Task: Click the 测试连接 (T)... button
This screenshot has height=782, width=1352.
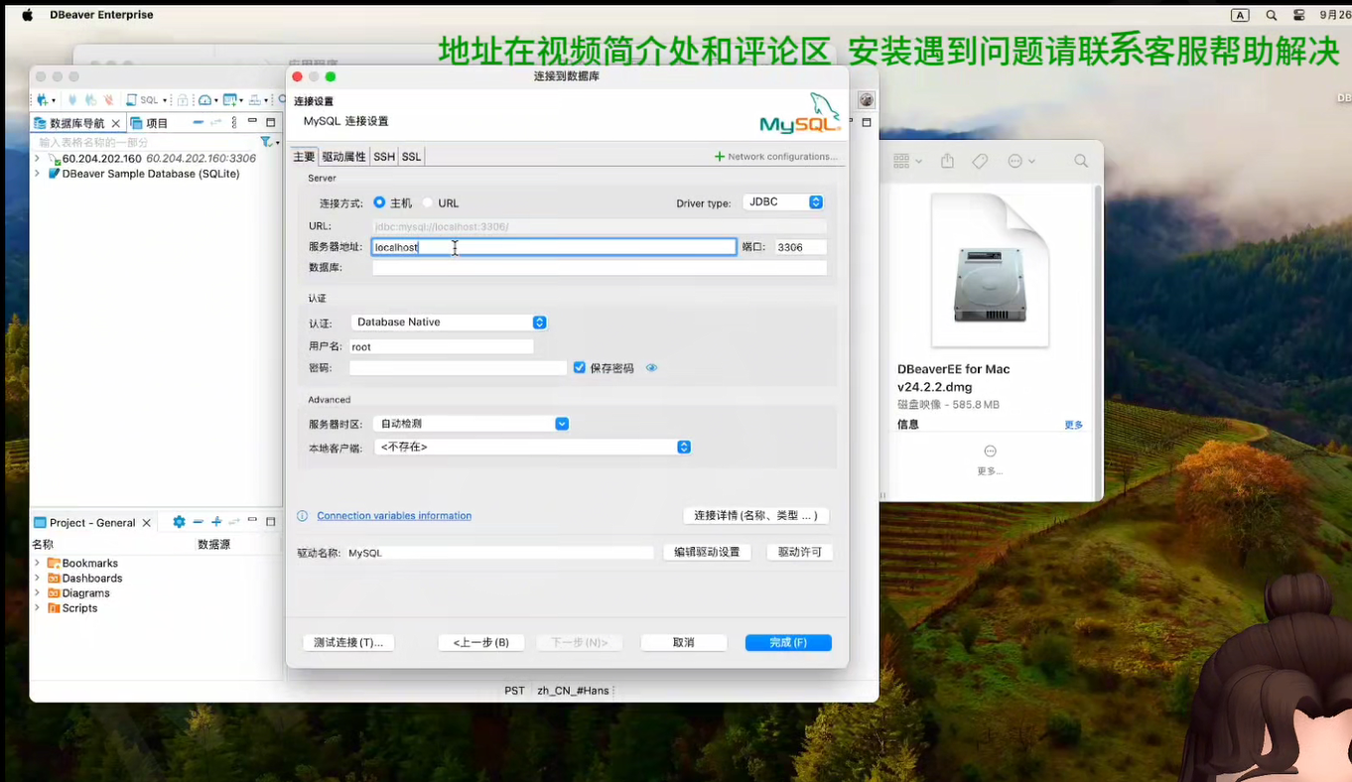Action: (348, 642)
